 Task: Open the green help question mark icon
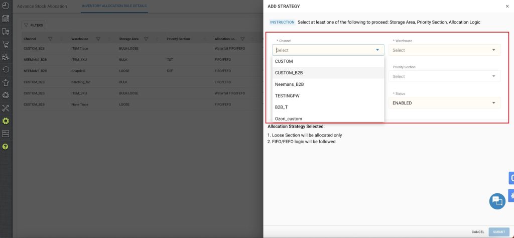tap(6, 147)
